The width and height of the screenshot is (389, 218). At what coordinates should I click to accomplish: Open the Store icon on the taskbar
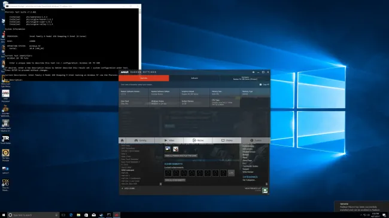(x=86, y=215)
